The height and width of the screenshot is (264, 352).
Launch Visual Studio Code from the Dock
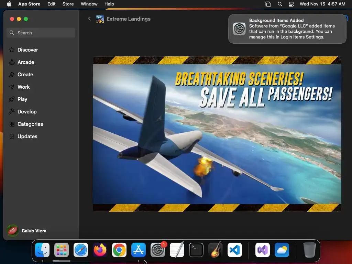pos(235,250)
